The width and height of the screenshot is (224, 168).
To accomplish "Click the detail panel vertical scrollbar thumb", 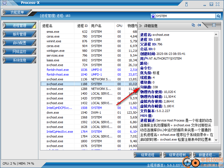I will (x=216, y=81).
